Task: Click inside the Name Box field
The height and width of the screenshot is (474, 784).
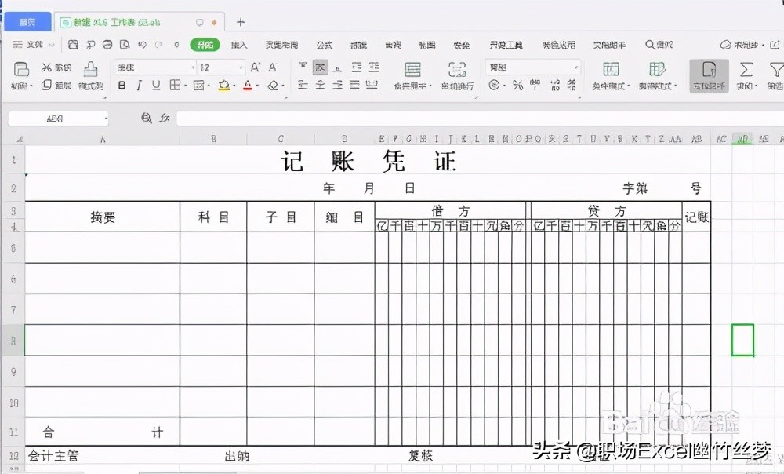Action: tap(55, 116)
